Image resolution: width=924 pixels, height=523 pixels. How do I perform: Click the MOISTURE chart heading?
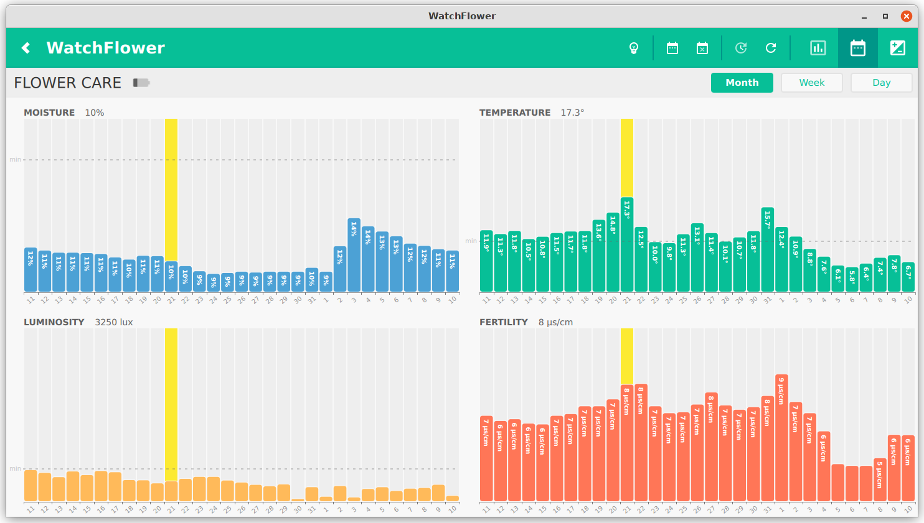pyautogui.click(x=49, y=113)
